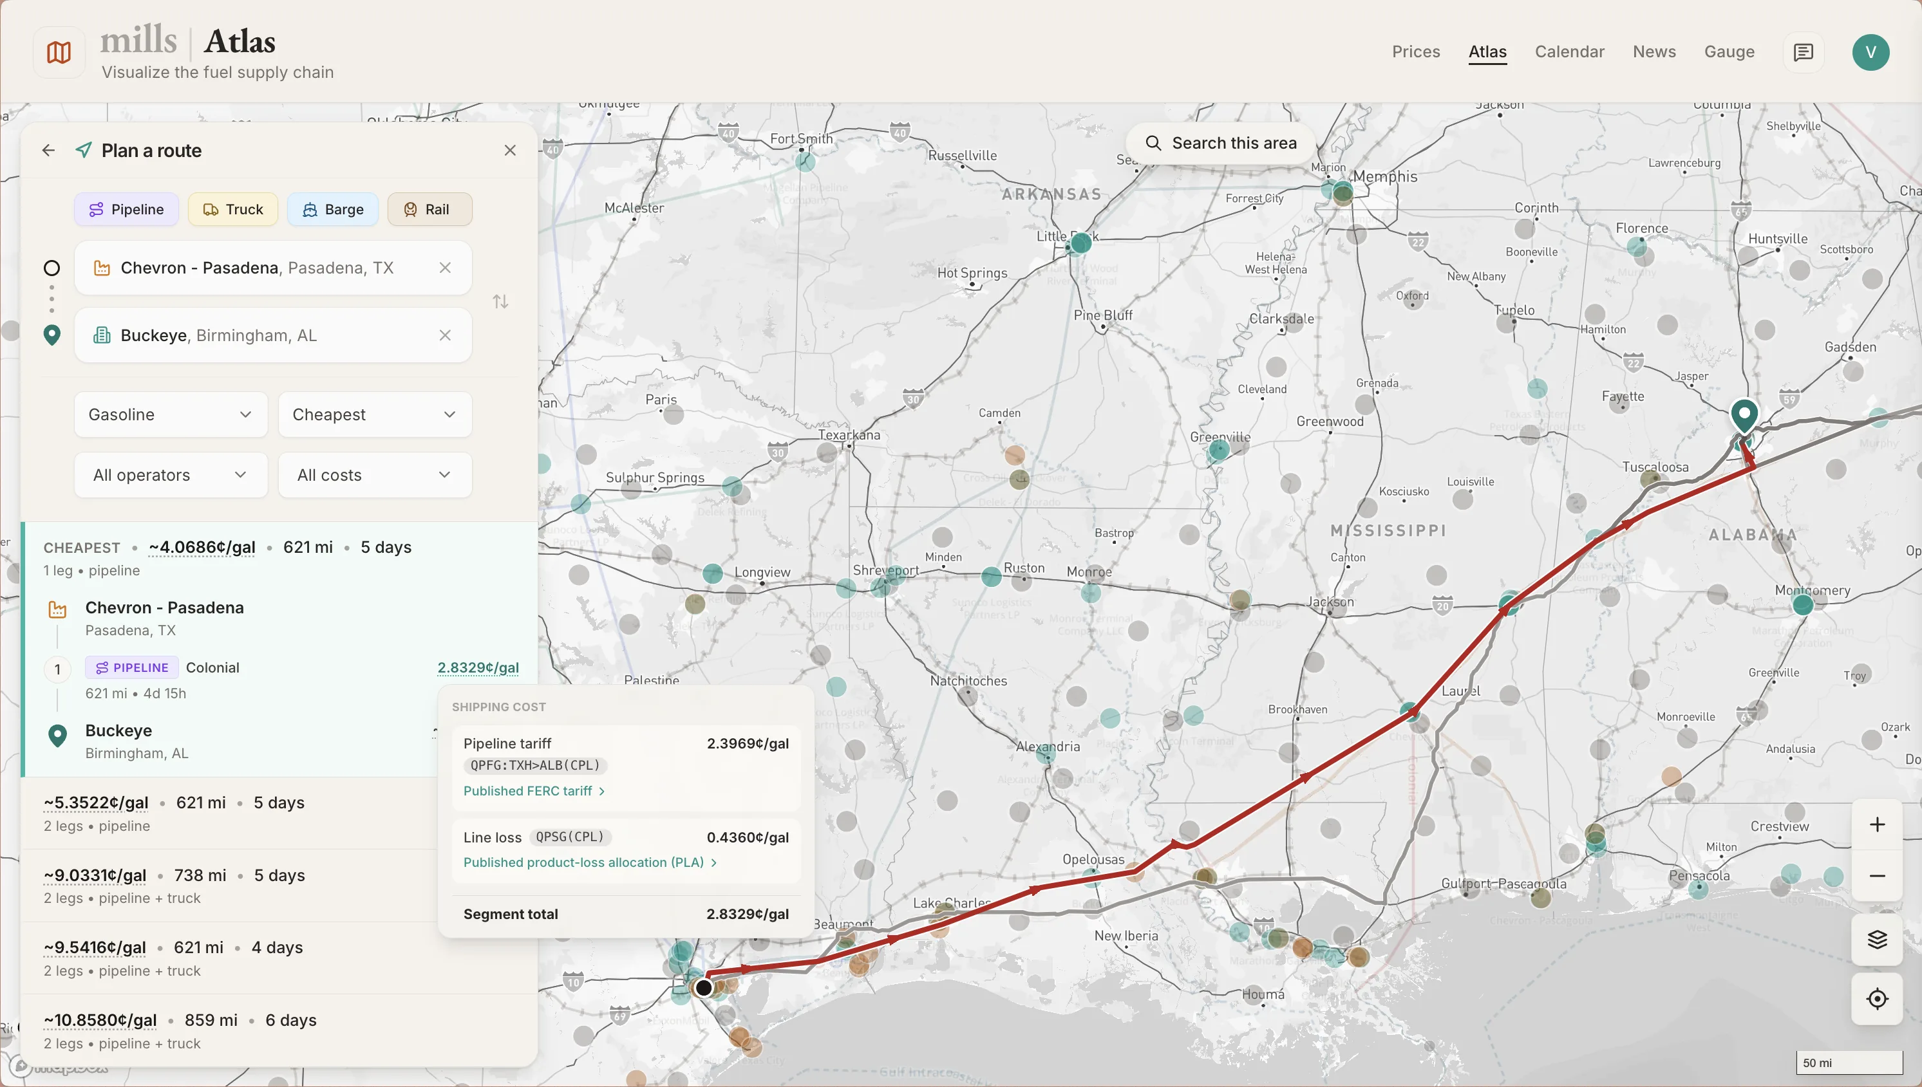Image resolution: width=1922 pixels, height=1087 pixels.
Task: Zoom in on the map
Action: coord(1877,824)
